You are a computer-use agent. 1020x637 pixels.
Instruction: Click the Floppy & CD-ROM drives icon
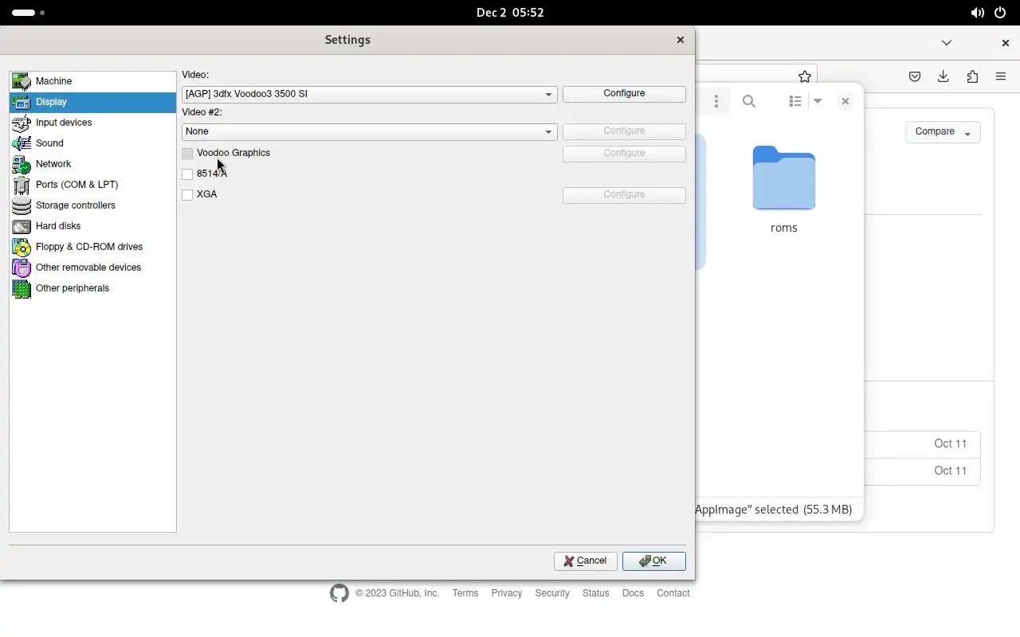22,247
